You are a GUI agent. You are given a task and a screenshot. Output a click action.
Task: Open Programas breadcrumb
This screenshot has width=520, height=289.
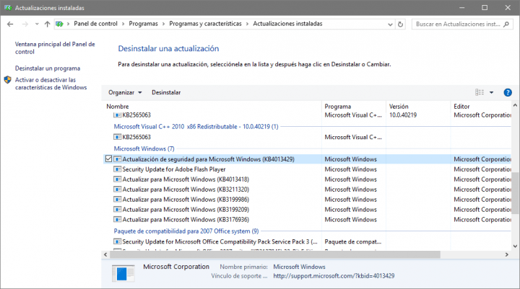coord(143,24)
